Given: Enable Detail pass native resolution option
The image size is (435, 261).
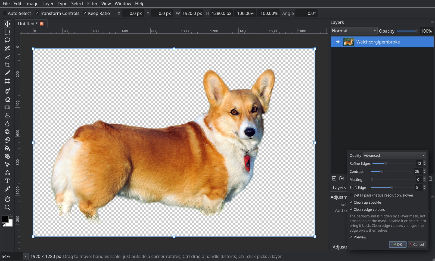Looking at the screenshot, I should (x=351, y=195).
